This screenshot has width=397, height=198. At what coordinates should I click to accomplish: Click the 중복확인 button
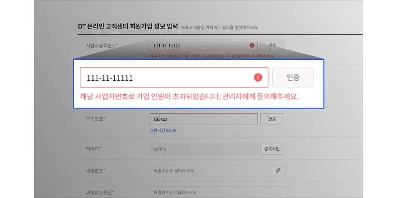(x=272, y=149)
